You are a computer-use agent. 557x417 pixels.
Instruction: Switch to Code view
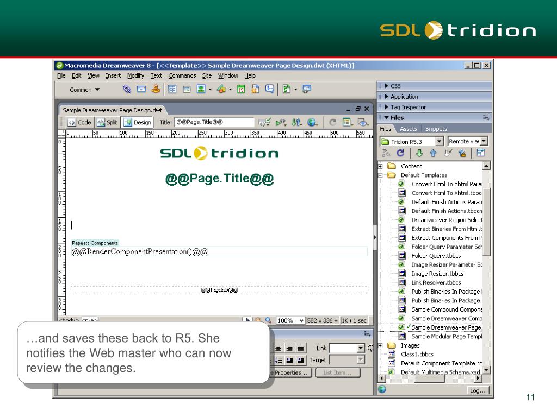tap(79, 122)
